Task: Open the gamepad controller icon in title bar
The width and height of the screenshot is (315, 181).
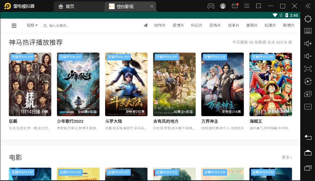Action: [x=211, y=6]
